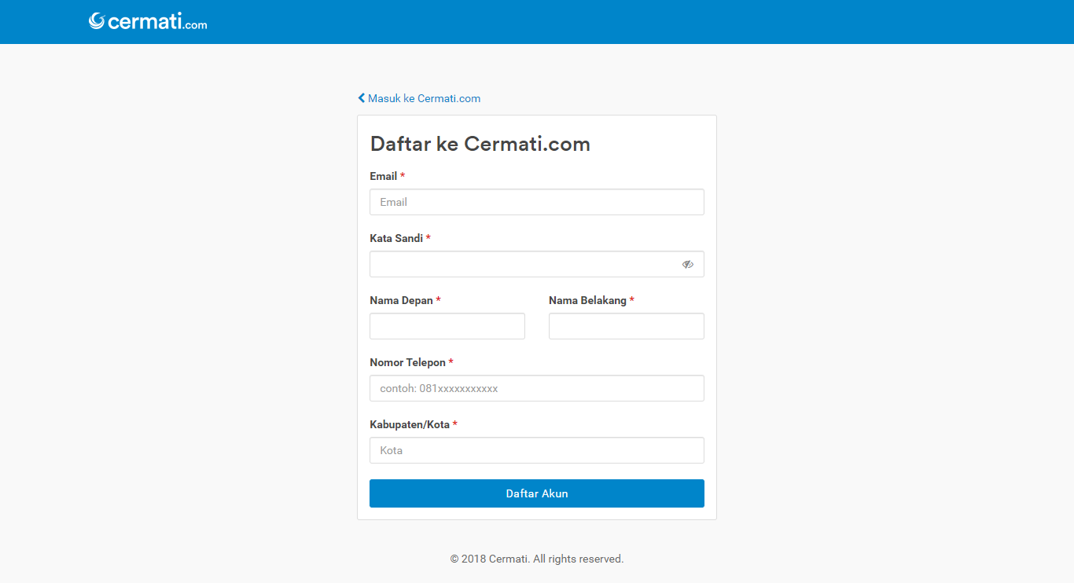Click the 2018 Cermati copyright footer text

536,559
